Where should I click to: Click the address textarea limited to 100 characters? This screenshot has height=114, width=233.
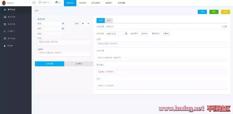(x=64, y=43)
